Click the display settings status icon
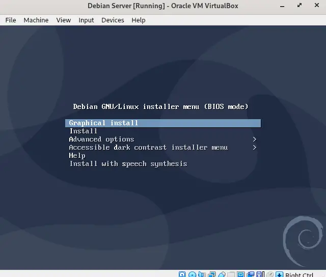Screen dimensions: 326x277 pyautogui.click(x=240, y=274)
